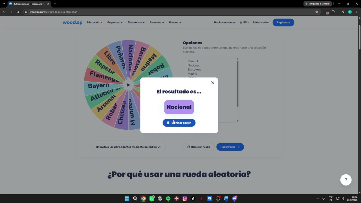Screen dimensions: 361x203
Task: Open NordVPN from the taskbar
Action: click(x=210, y=198)
